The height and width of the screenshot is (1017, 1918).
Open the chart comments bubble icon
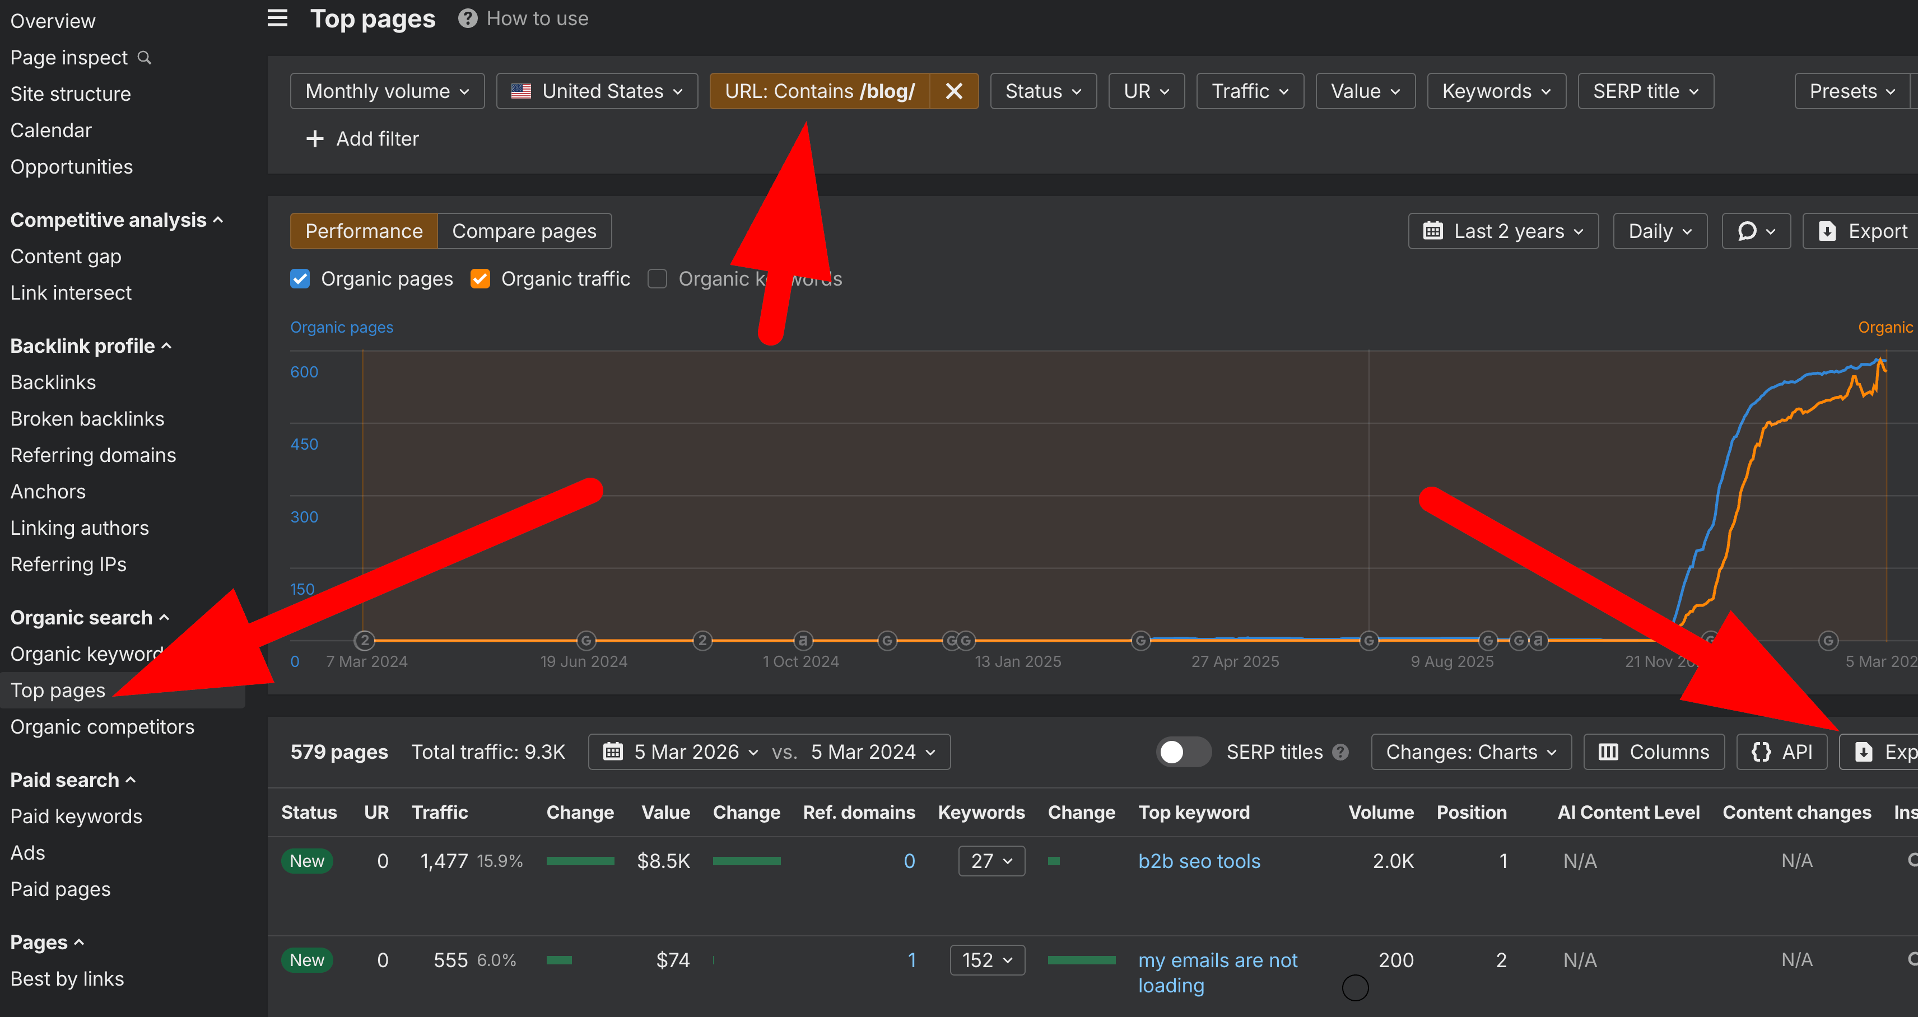[1755, 231]
